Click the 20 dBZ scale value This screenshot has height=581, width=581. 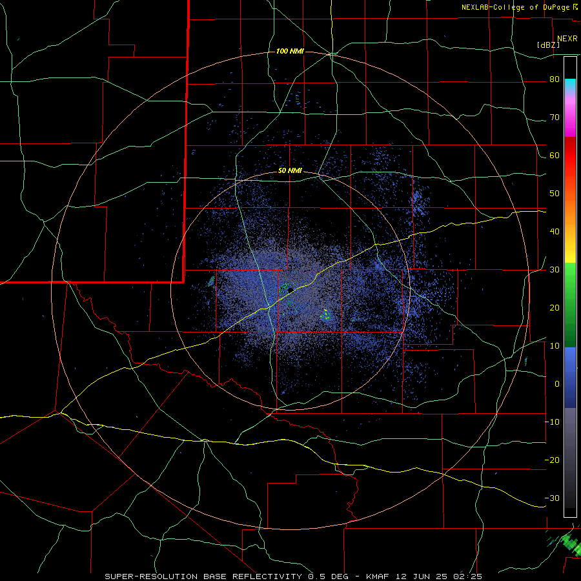coord(555,308)
